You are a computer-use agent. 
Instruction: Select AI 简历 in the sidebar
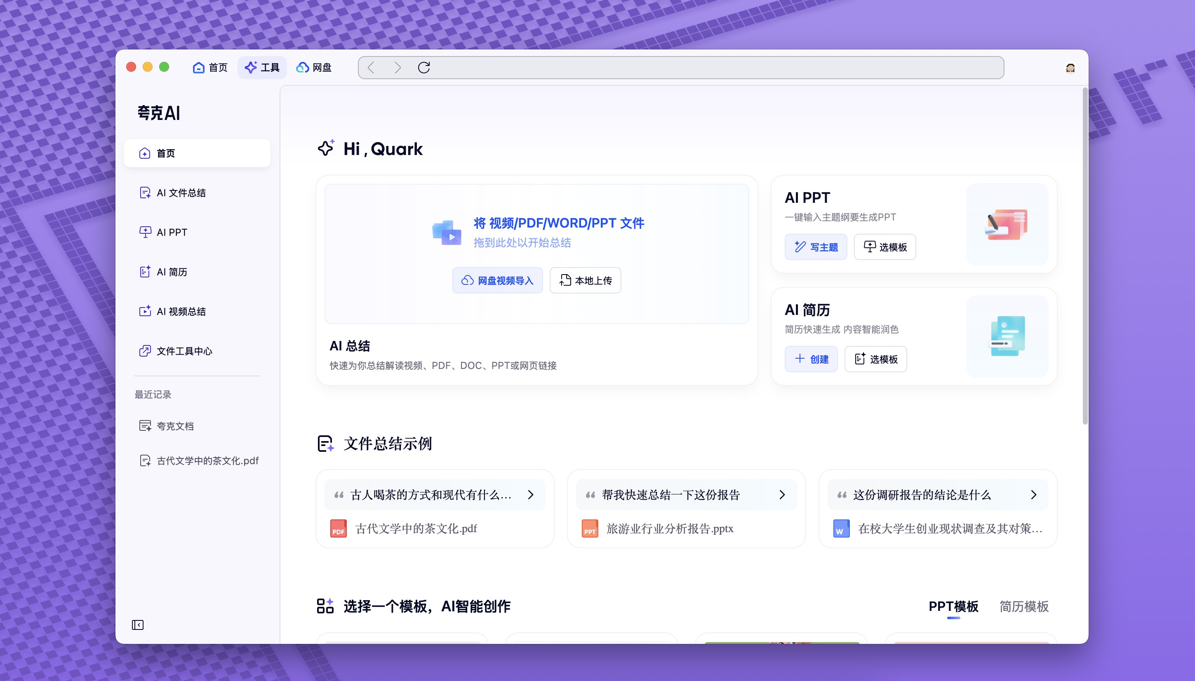click(x=172, y=272)
